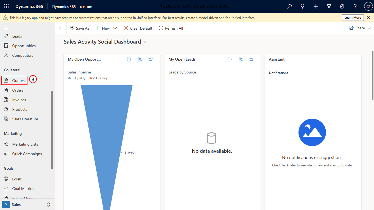Click the search magnifier icon in header
The image size is (374, 210).
[289, 6]
